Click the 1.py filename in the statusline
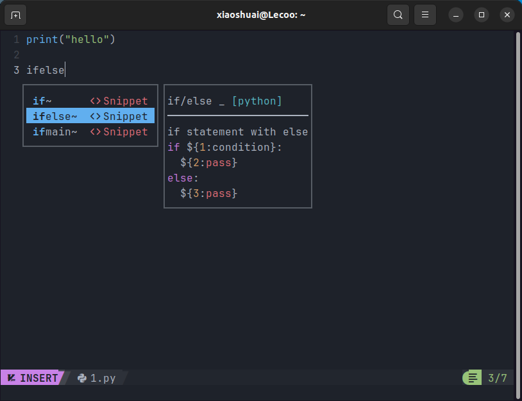The height and width of the screenshot is (401, 522). [103, 378]
